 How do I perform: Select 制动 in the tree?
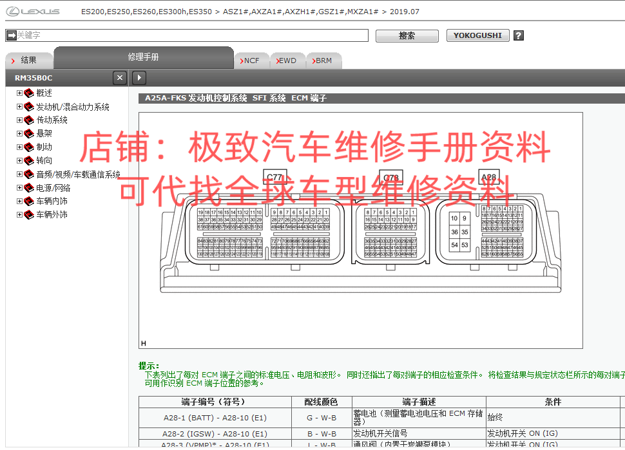44,147
